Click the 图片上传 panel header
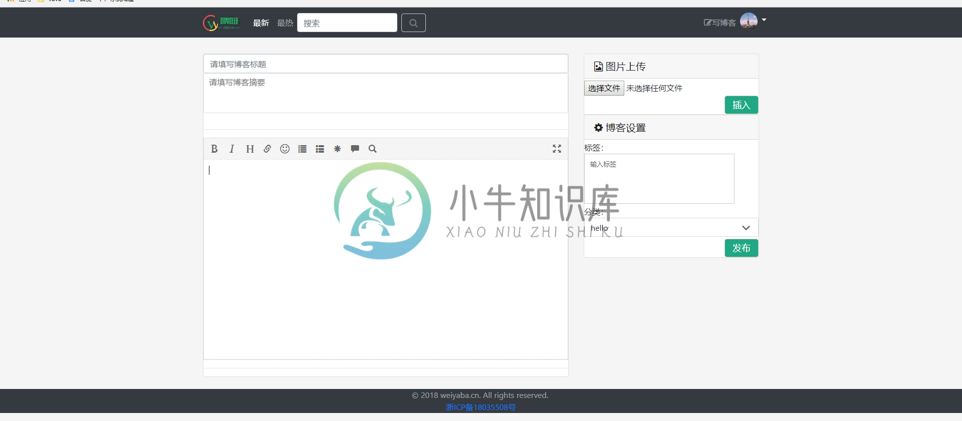 point(671,67)
